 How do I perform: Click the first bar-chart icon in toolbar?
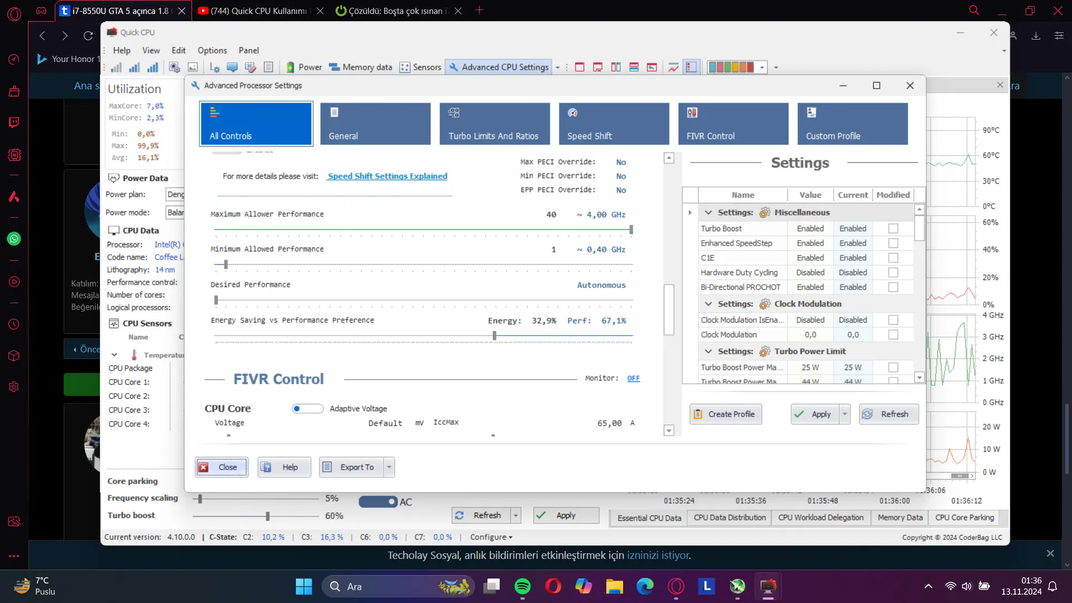(116, 68)
